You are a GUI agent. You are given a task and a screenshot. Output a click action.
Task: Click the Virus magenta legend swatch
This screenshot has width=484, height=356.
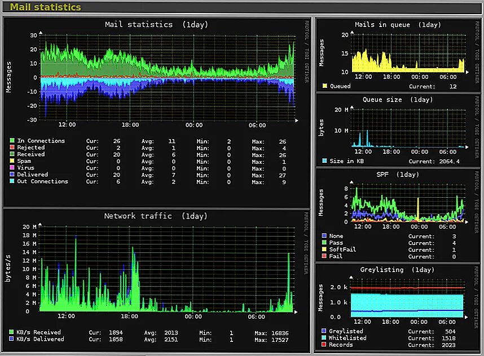pos(12,168)
